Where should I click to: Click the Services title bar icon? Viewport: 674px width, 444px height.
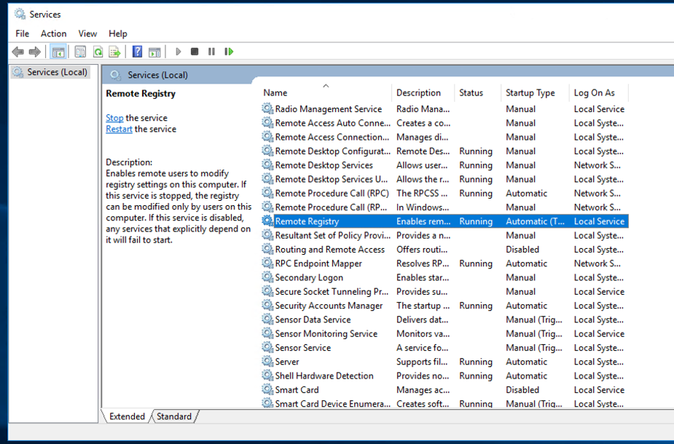point(20,14)
